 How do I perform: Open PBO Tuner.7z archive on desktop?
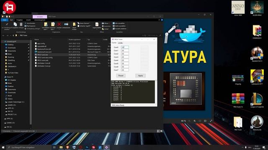tap(238, 100)
